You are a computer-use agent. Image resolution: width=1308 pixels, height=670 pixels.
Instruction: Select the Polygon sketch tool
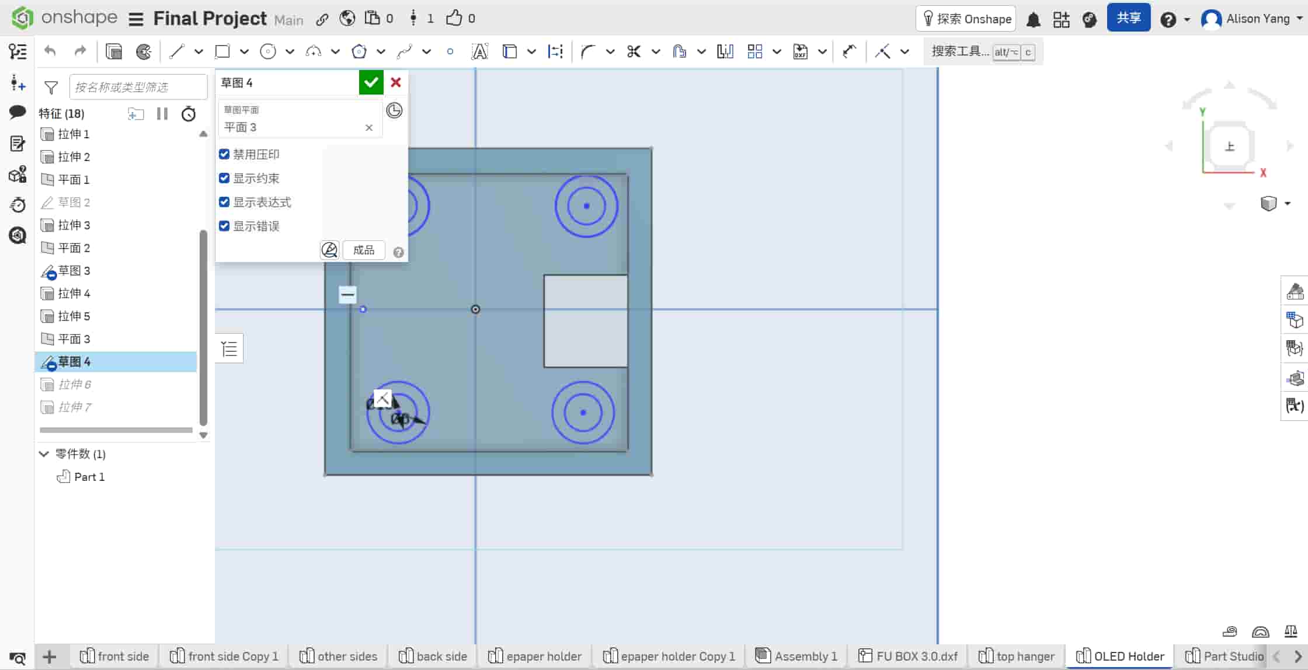(359, 51)
